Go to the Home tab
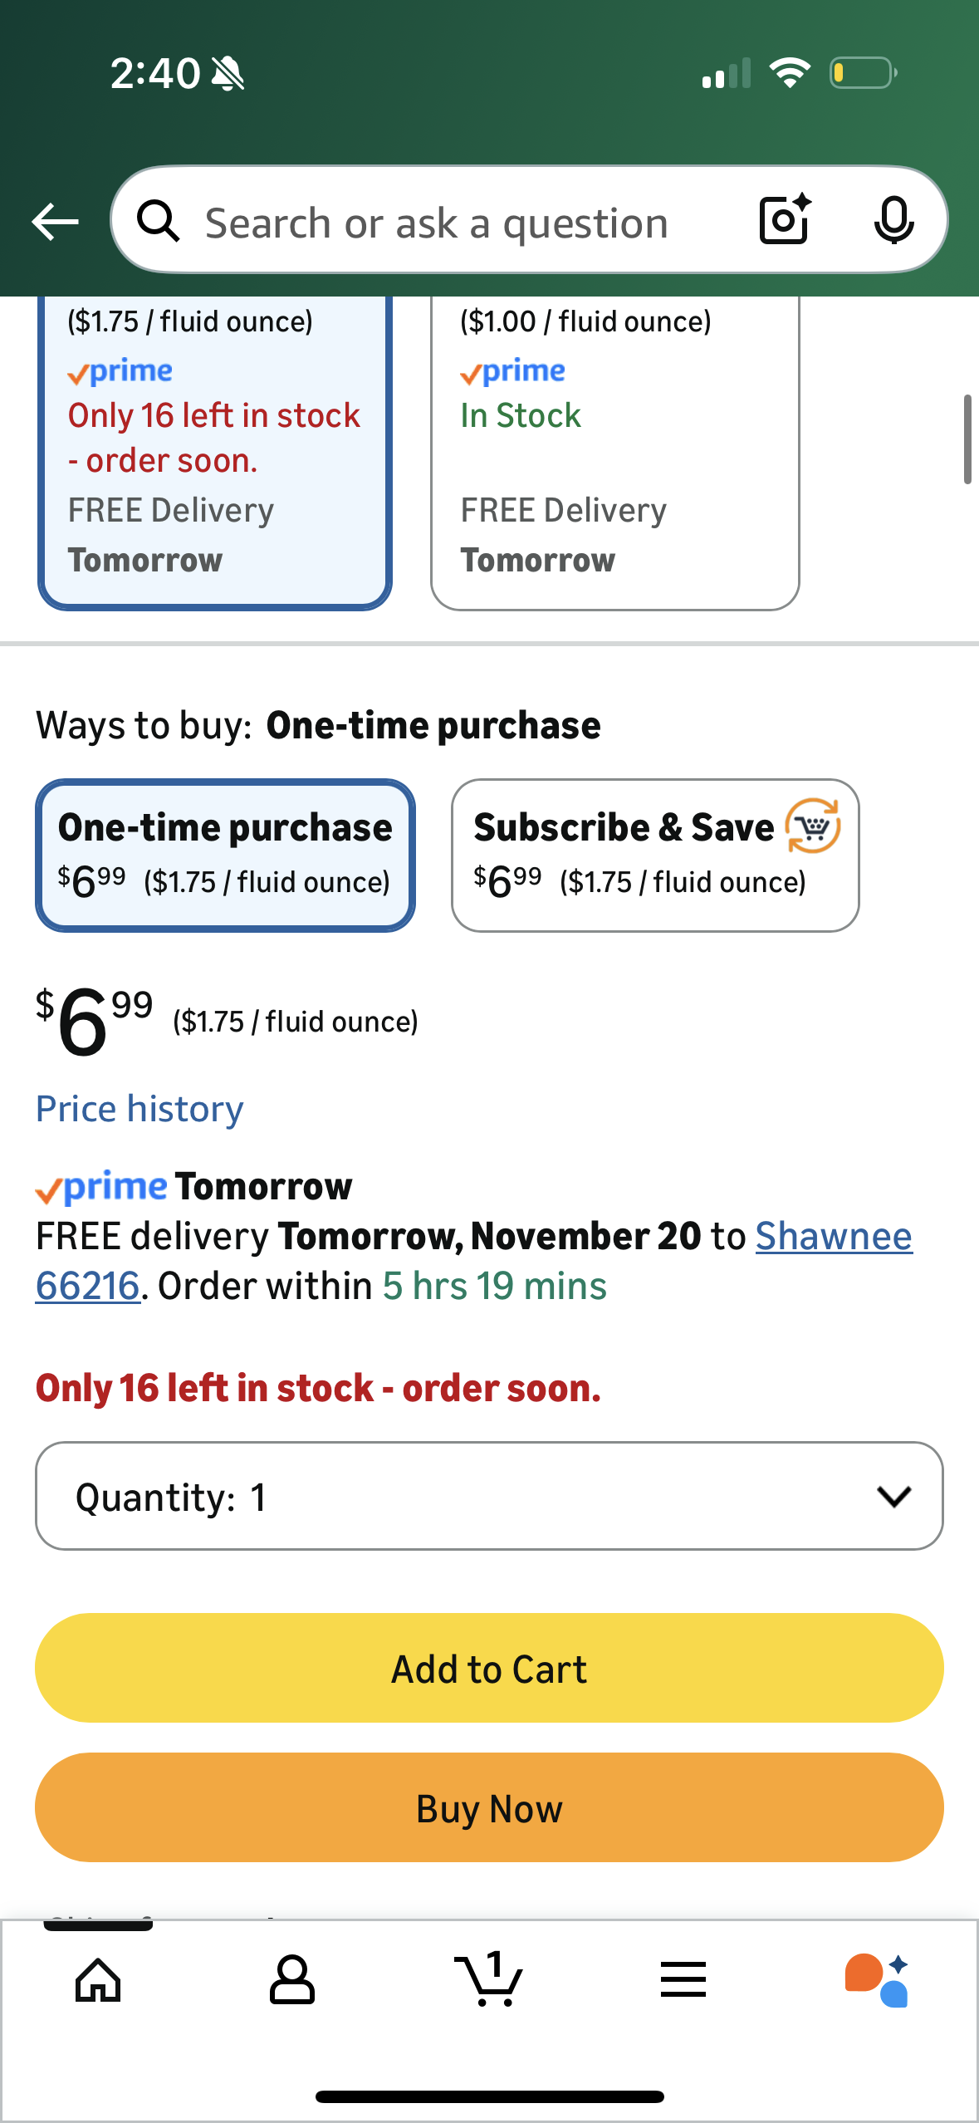The image size is (979, 2123). pos(98,1980)
